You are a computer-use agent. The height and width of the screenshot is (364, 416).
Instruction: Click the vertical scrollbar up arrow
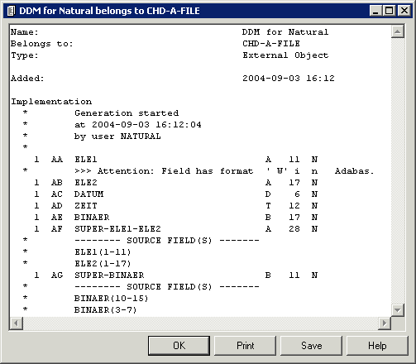398,31
